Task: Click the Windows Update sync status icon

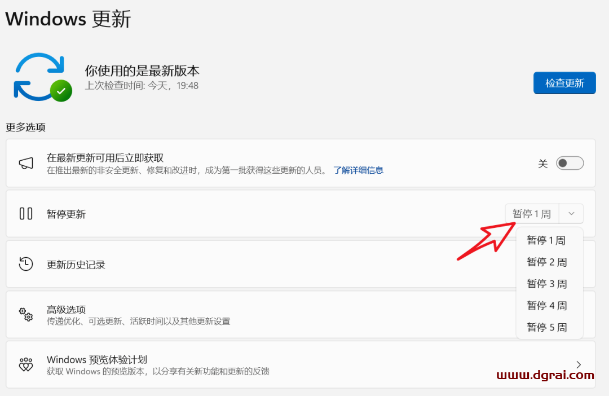Action: [43, 77]
